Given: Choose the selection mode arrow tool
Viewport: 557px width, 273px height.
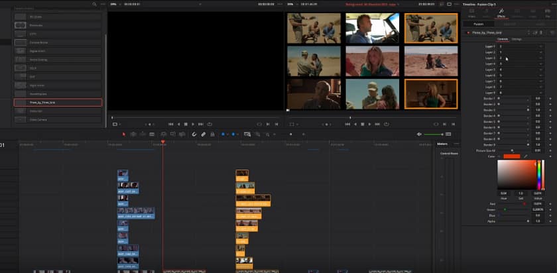Looking at the screenshot, I should (124, 135).
